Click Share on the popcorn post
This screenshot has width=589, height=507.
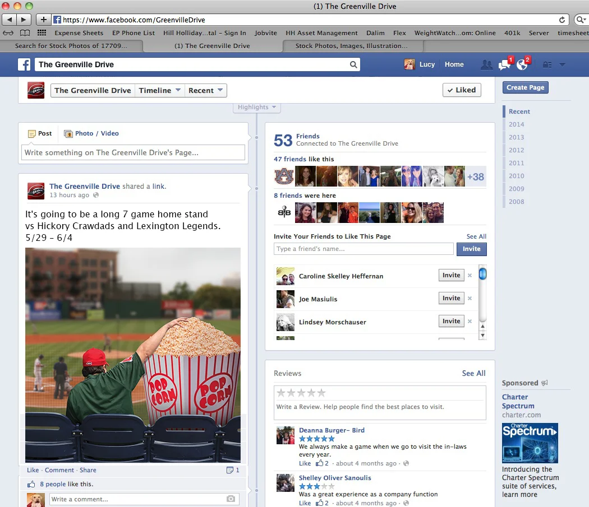88,470
